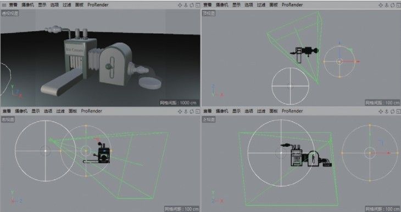Click the red X-axis arrow in top view
Image resolution: width=401 pixels, height=212 pixels.
[358, 61]
